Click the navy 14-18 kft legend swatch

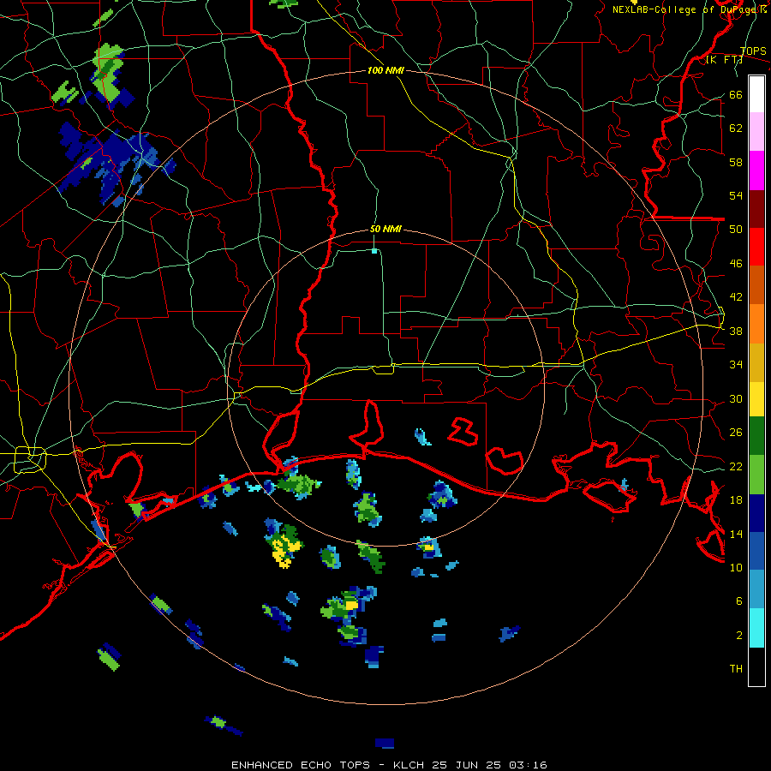pos(756,513)
